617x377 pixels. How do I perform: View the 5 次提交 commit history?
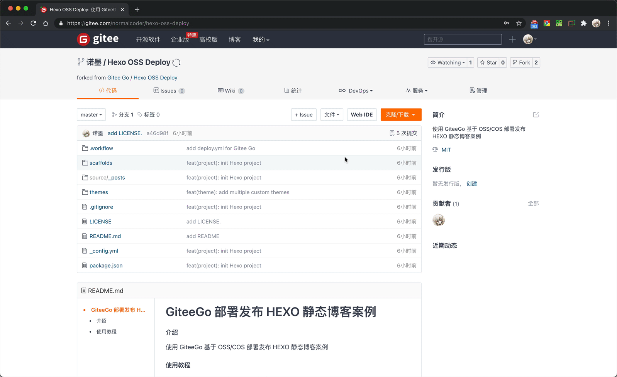[x=403, y=133]
